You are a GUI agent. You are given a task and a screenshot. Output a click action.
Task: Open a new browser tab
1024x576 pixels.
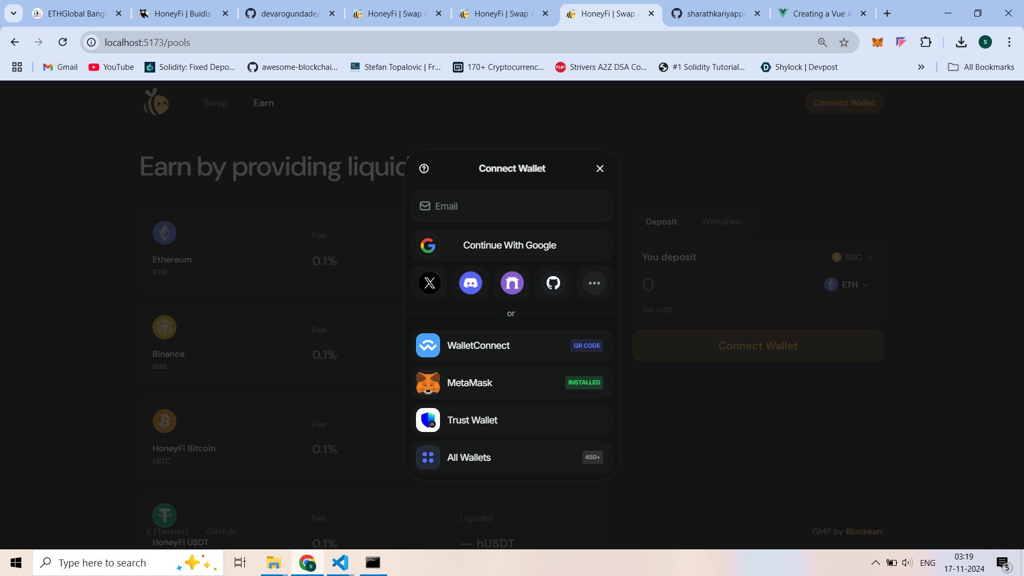click(x=887, y=13)
